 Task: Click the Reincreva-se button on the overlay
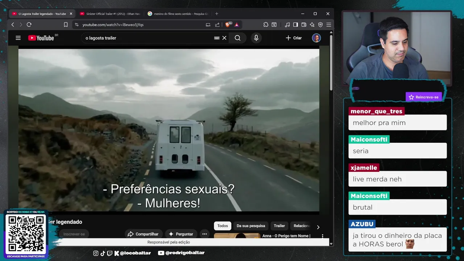[424, 97]
